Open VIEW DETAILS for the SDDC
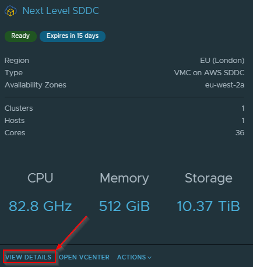Viewport: 253px width, 267px height. (29, 257)
